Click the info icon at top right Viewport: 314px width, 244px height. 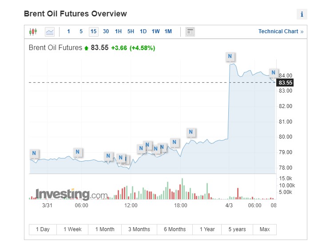coord(302,14)
